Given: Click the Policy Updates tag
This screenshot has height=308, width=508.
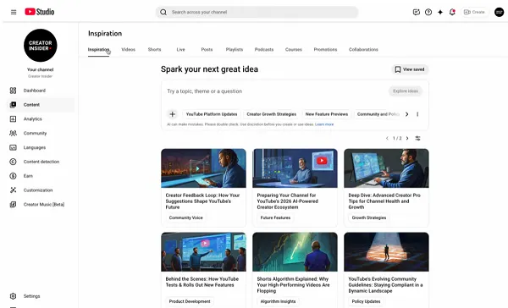Looking at the screenshot, I should (x=366, y=301).
